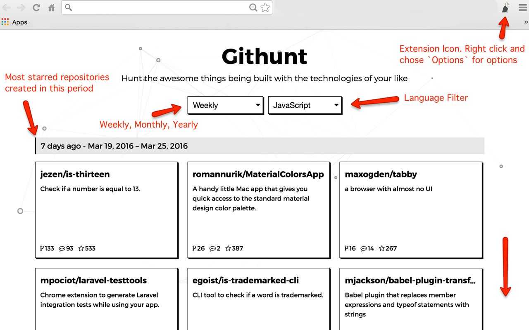Click the Apps label in bookmarks bar
This screenshot has height=330, width=529.
click(19, 22)
